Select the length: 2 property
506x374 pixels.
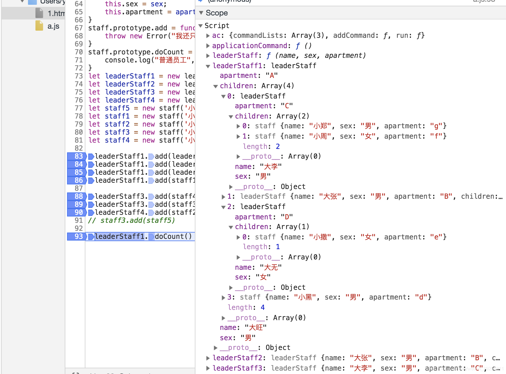pos(261,147)
